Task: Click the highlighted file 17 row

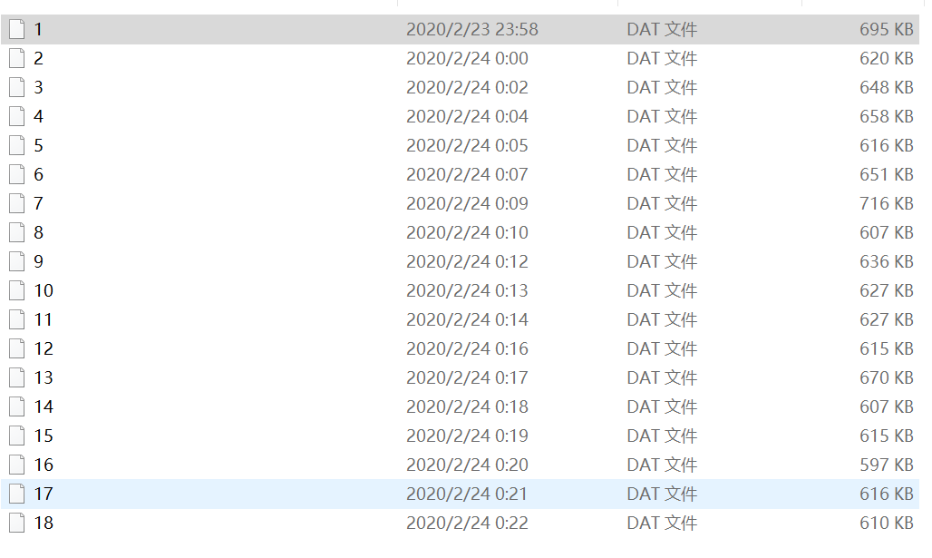Action: tap(460, 494)
